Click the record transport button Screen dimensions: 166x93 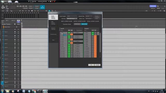click(x=29, y=11)
